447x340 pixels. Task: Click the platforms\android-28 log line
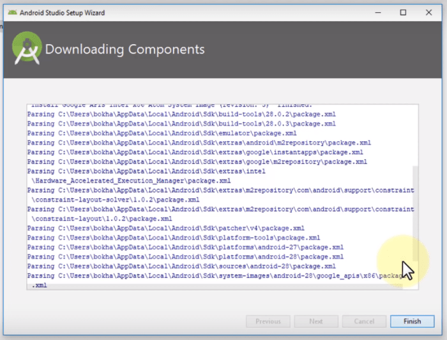coord(185,257)
